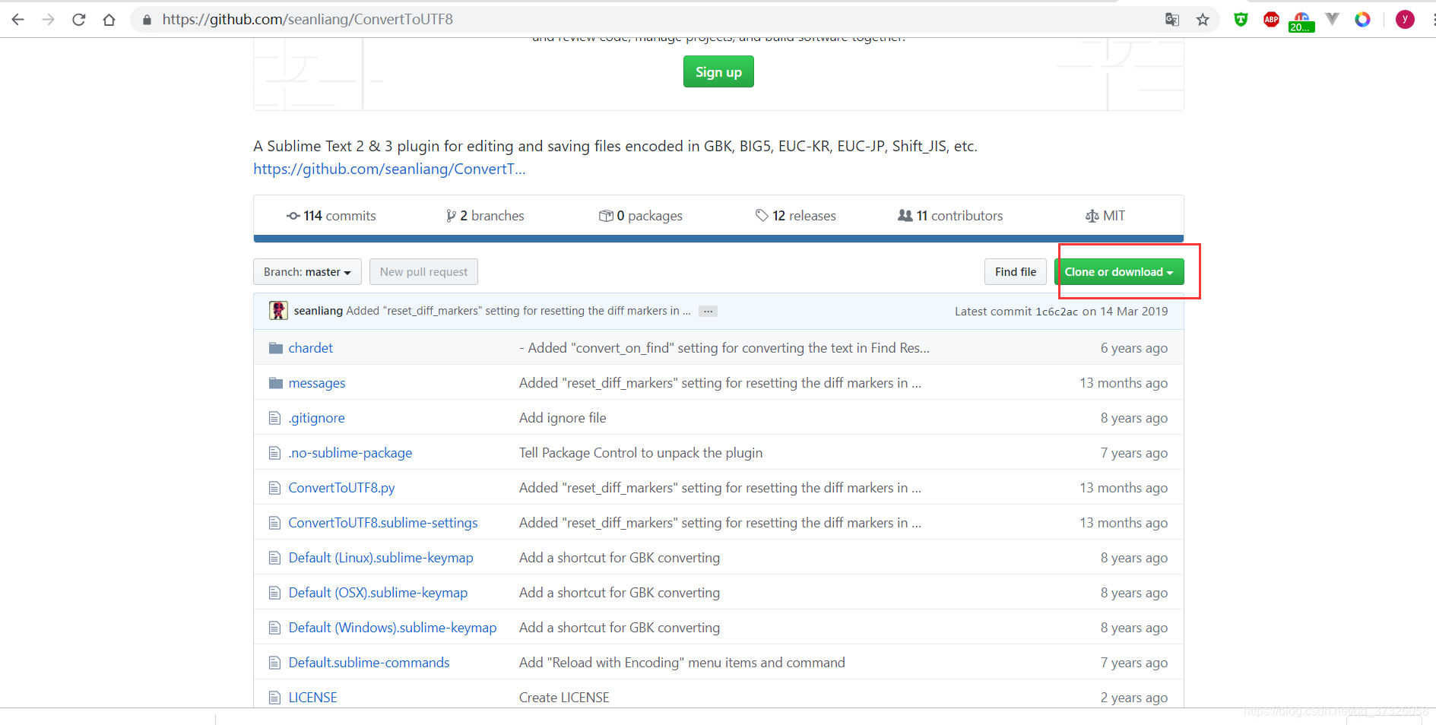Expand commit message ellipsis button
1436x725 pixels.
point(708,311)
